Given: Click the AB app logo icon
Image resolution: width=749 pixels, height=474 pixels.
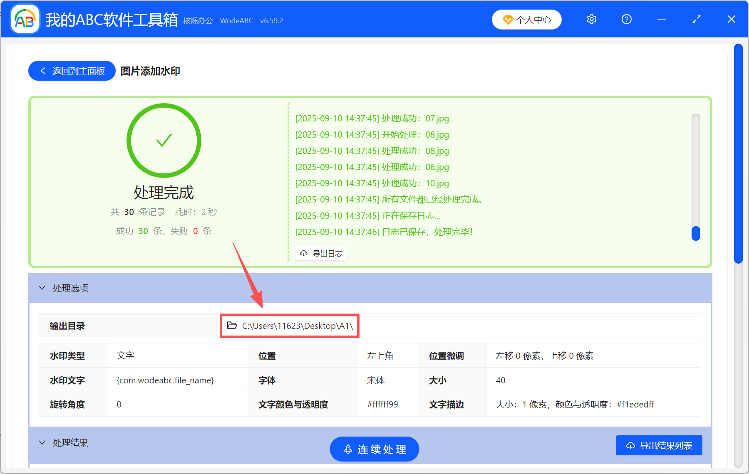Looking at the screenshot, I should pos(25,19).
